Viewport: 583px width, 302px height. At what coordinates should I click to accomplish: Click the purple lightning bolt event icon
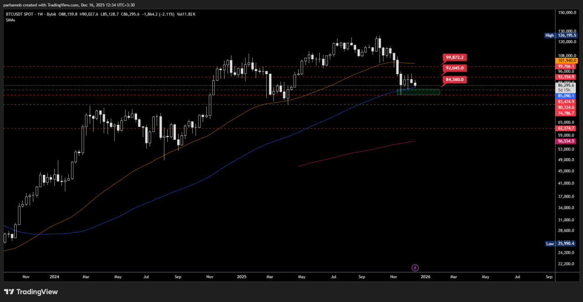point(415,268)
